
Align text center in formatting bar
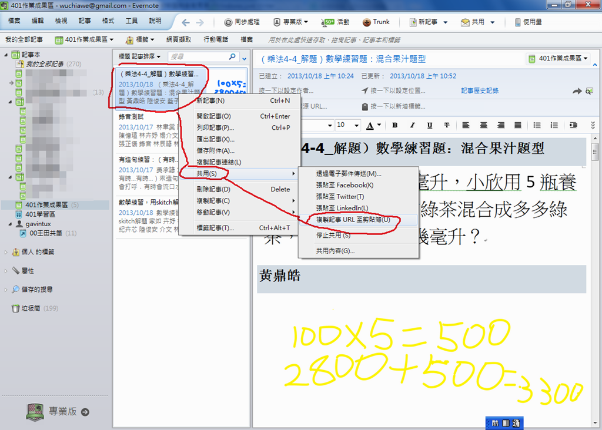pos(483,125)
